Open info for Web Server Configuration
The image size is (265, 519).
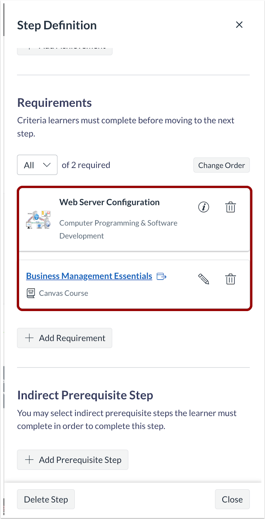pyautogui.click(x=204, y=207)
